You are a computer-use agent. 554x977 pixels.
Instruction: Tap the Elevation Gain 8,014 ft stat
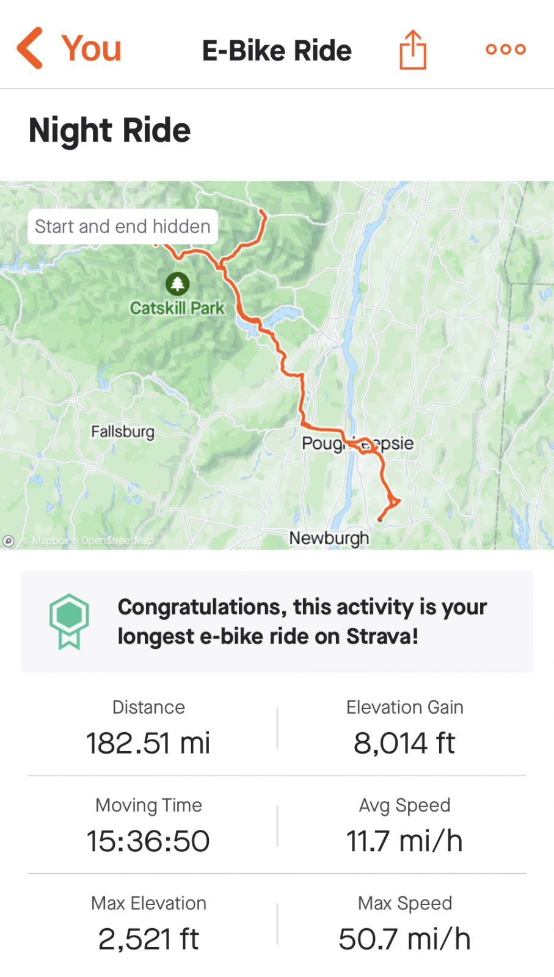click(x=404, y=728)
